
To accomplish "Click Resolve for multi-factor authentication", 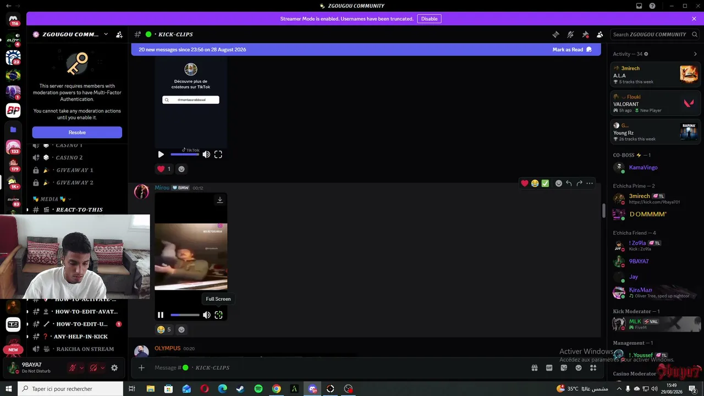I will pyautogui.click(x=77, y=133).
